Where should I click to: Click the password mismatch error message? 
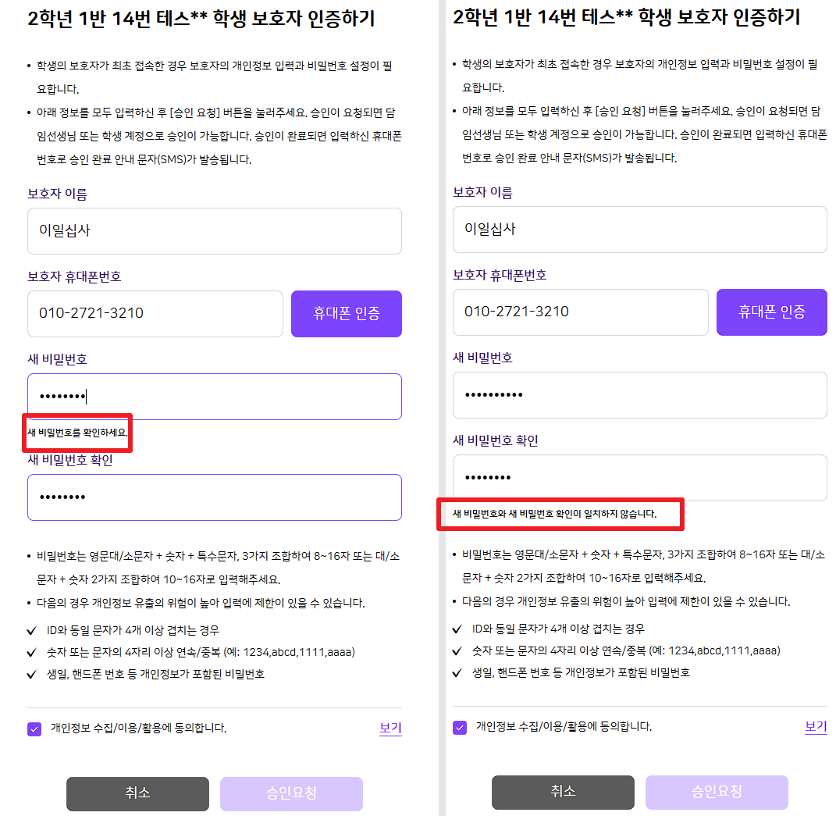click(x=555, y=515)
